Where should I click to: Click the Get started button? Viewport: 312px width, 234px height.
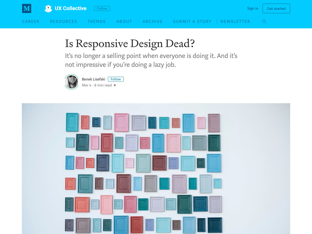(276, 9)
